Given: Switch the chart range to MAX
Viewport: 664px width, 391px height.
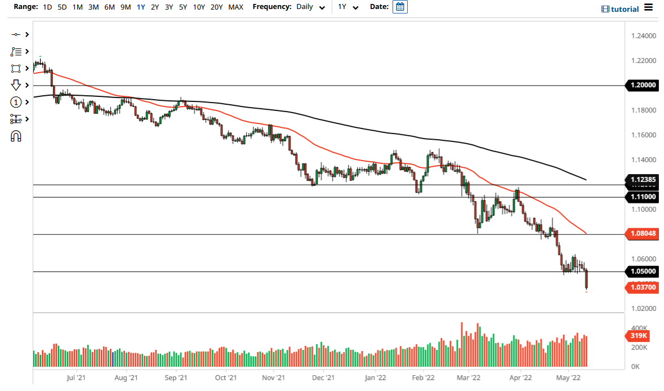Looking at the screenshot, I should [236, 8].
